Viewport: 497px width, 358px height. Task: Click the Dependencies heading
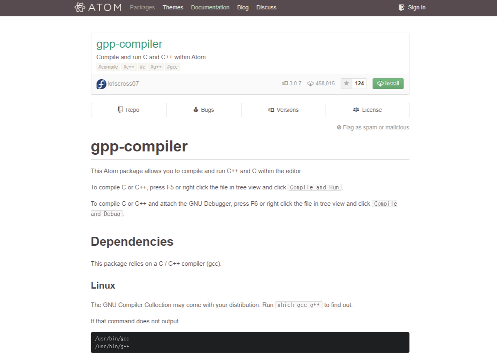coord(132,242)
